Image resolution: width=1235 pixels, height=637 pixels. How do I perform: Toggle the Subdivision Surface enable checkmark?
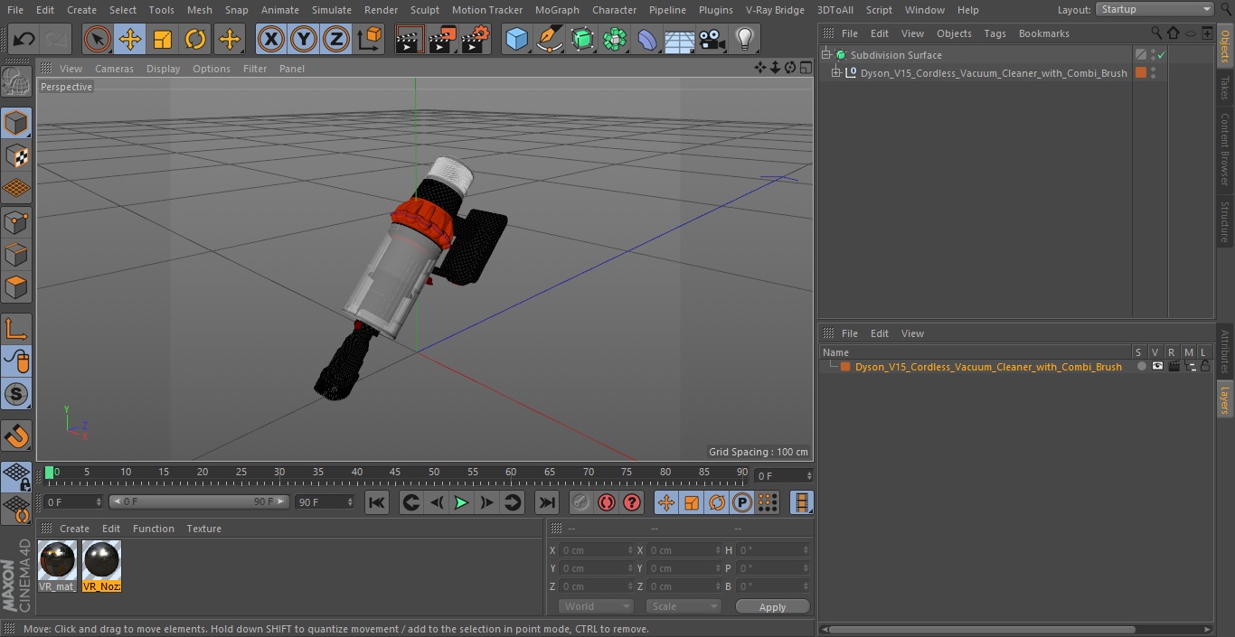[x=1162, y=55]
